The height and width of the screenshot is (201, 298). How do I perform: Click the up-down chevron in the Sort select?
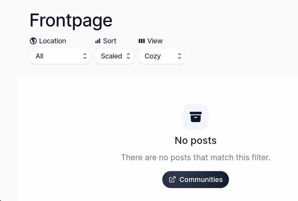click(128, 56)
